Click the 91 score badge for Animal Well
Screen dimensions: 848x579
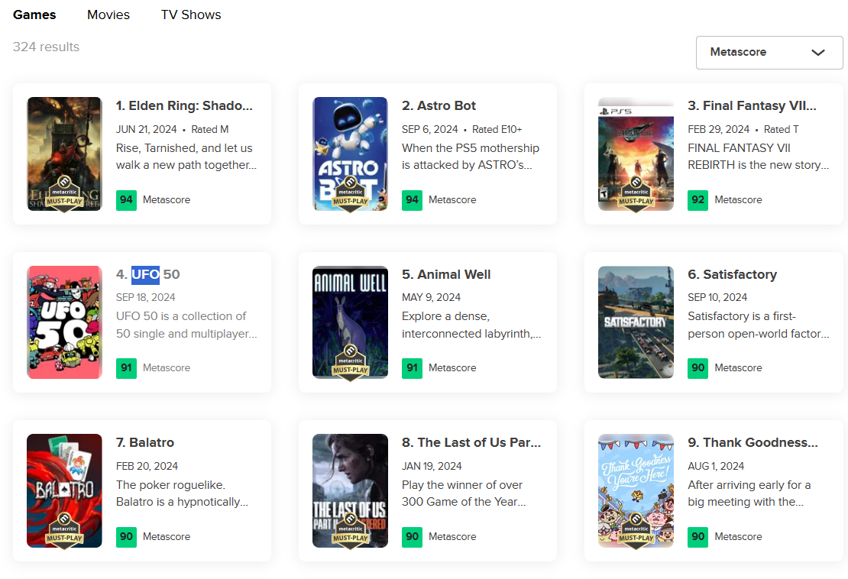pyautogui.click(x=412, y=368)
